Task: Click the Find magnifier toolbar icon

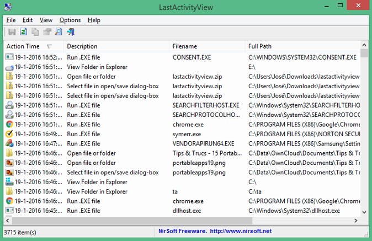Action: [x=59, y=32]
